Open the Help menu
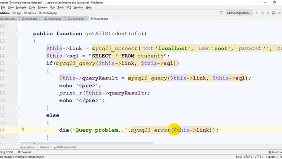This screenshot has width=282, height=159. (89, 8)
